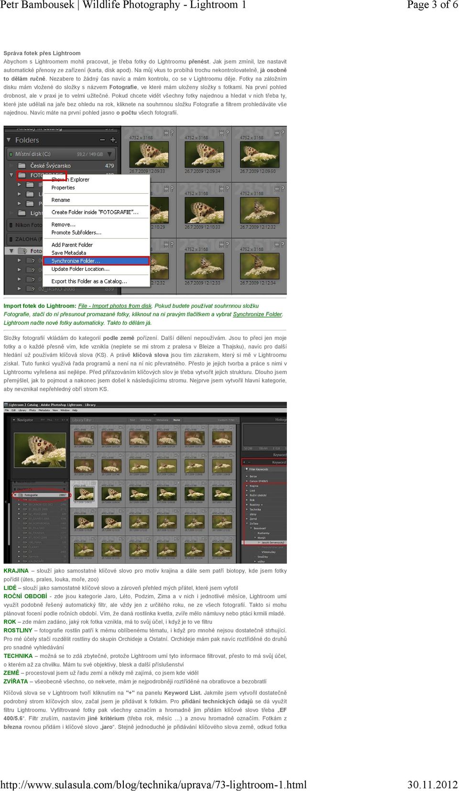Viewport: 459px width, 791px height.
Task: Collapse the FOTOGRAFIE folder tree triangle
Action: click(12, 175)
